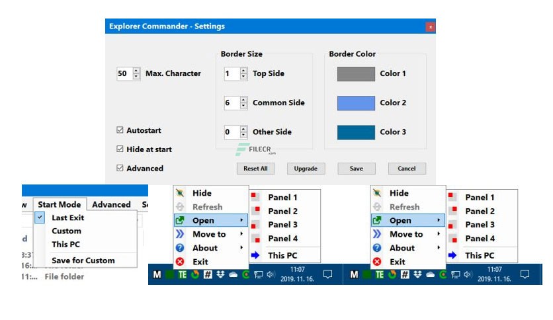This screenshot has height=320, width=553.
Task: Click the blue Move to chevrons icon in left menu
Action: [180, 234]
